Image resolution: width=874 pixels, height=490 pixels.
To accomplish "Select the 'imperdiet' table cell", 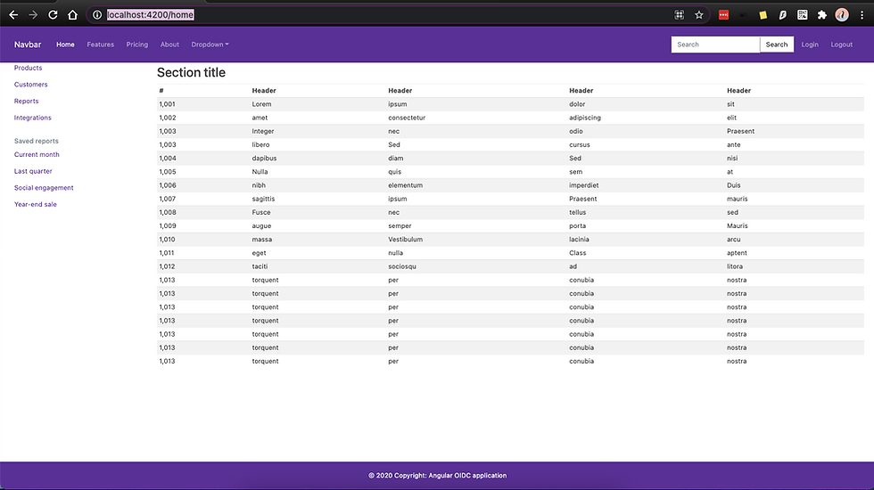I will pos(583,185).
